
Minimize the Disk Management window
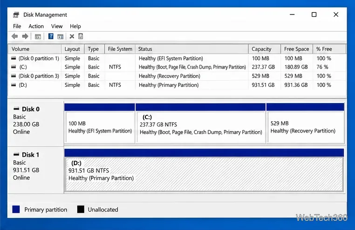coord(292,14)
